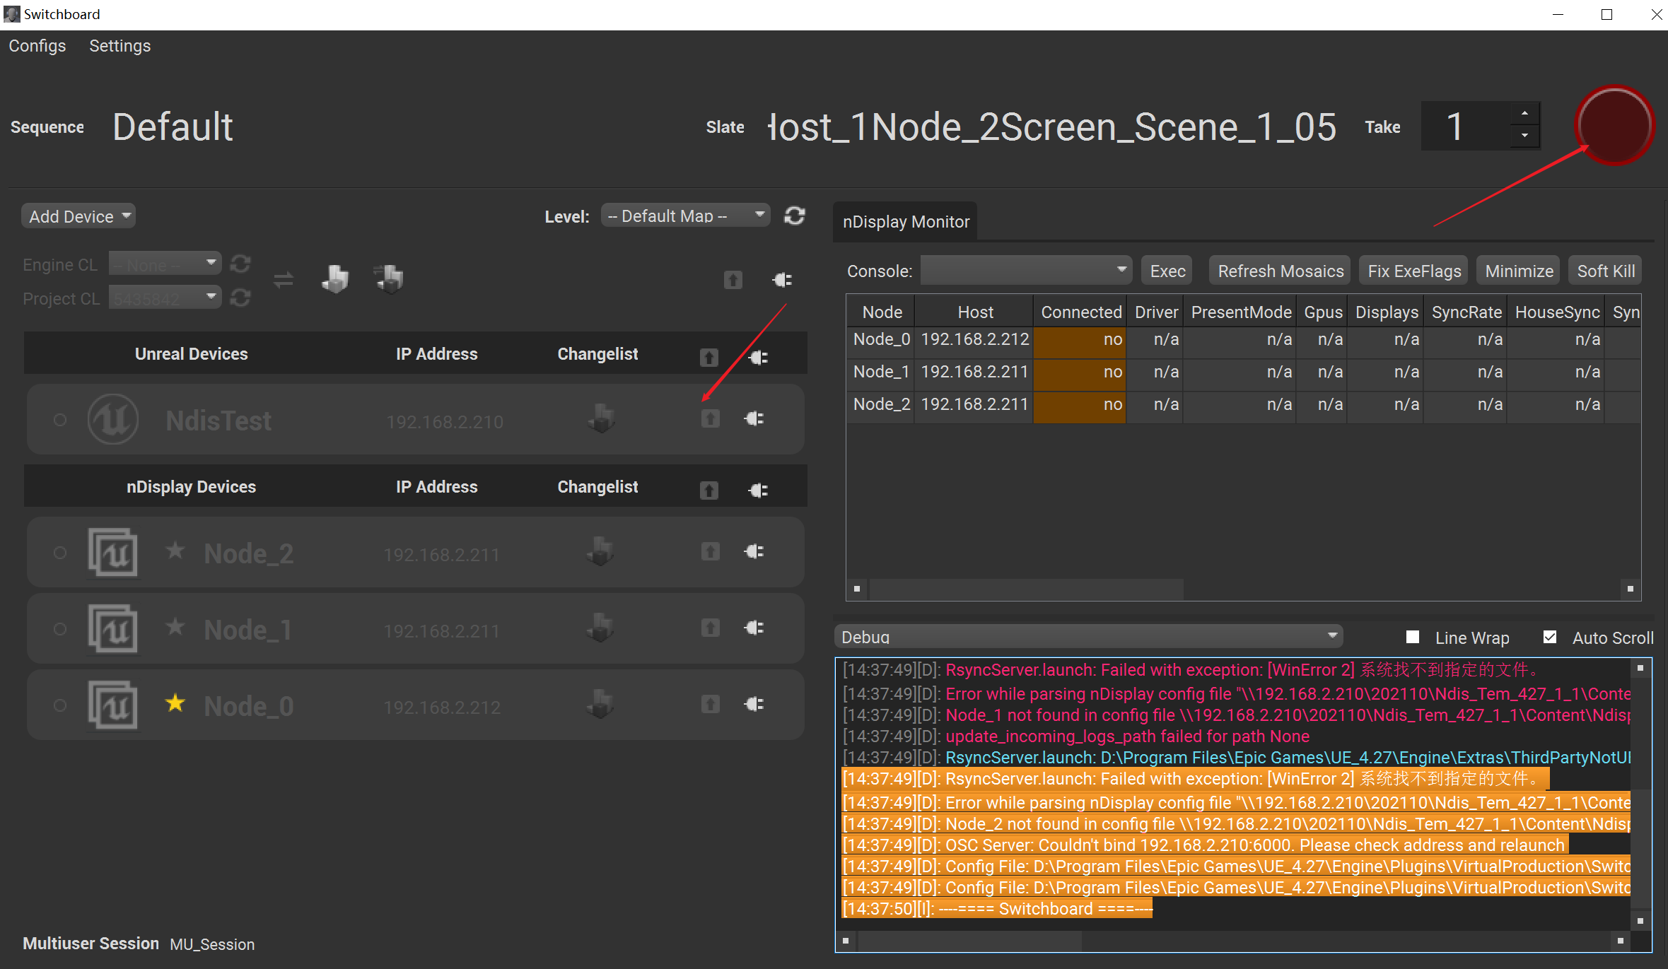Start the NdisTest device
Image resolution: width=1668 pixels, height=969 pixels.
tap(711, 419)
